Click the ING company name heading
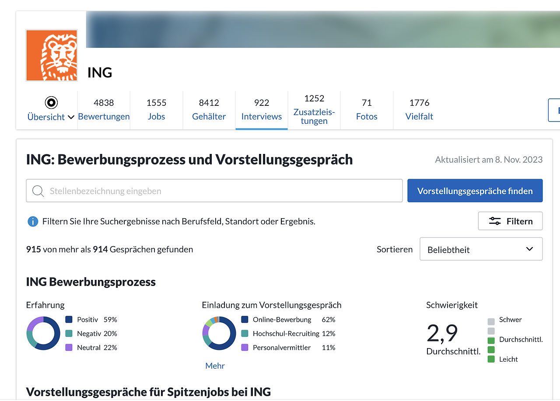This screenshot has height=401, width=560. click(100, 73)
